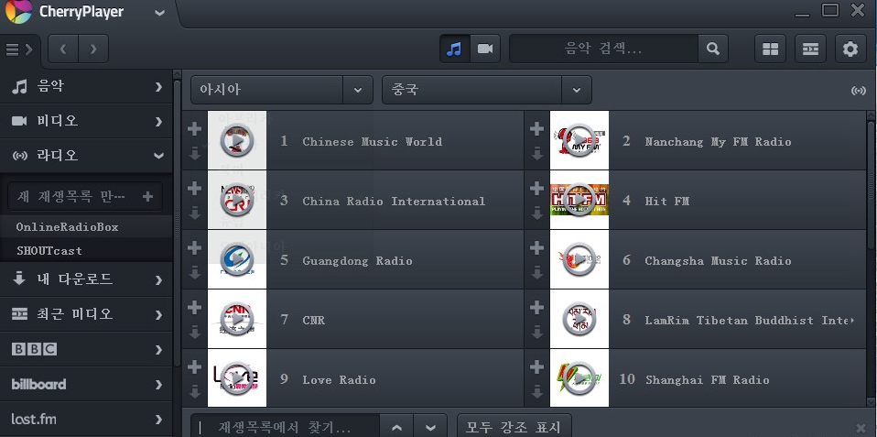This screenshot has height=437, width=877.
Task: Click the playlist search field at bottom
Action: point(286,427)
